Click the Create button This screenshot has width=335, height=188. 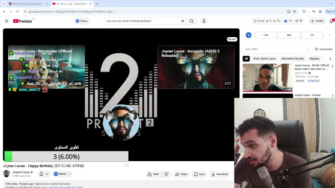[x=317, y=21]
